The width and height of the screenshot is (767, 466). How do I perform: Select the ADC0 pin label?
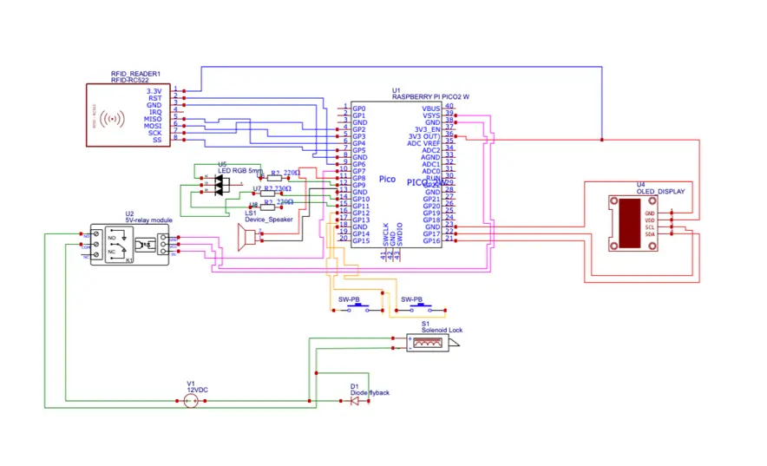431,171
